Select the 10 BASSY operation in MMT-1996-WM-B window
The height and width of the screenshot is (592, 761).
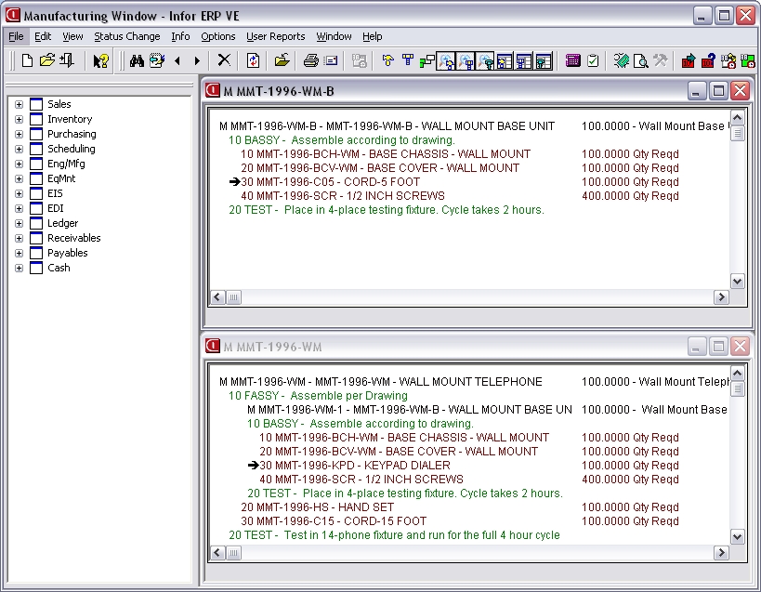(342, 140)
